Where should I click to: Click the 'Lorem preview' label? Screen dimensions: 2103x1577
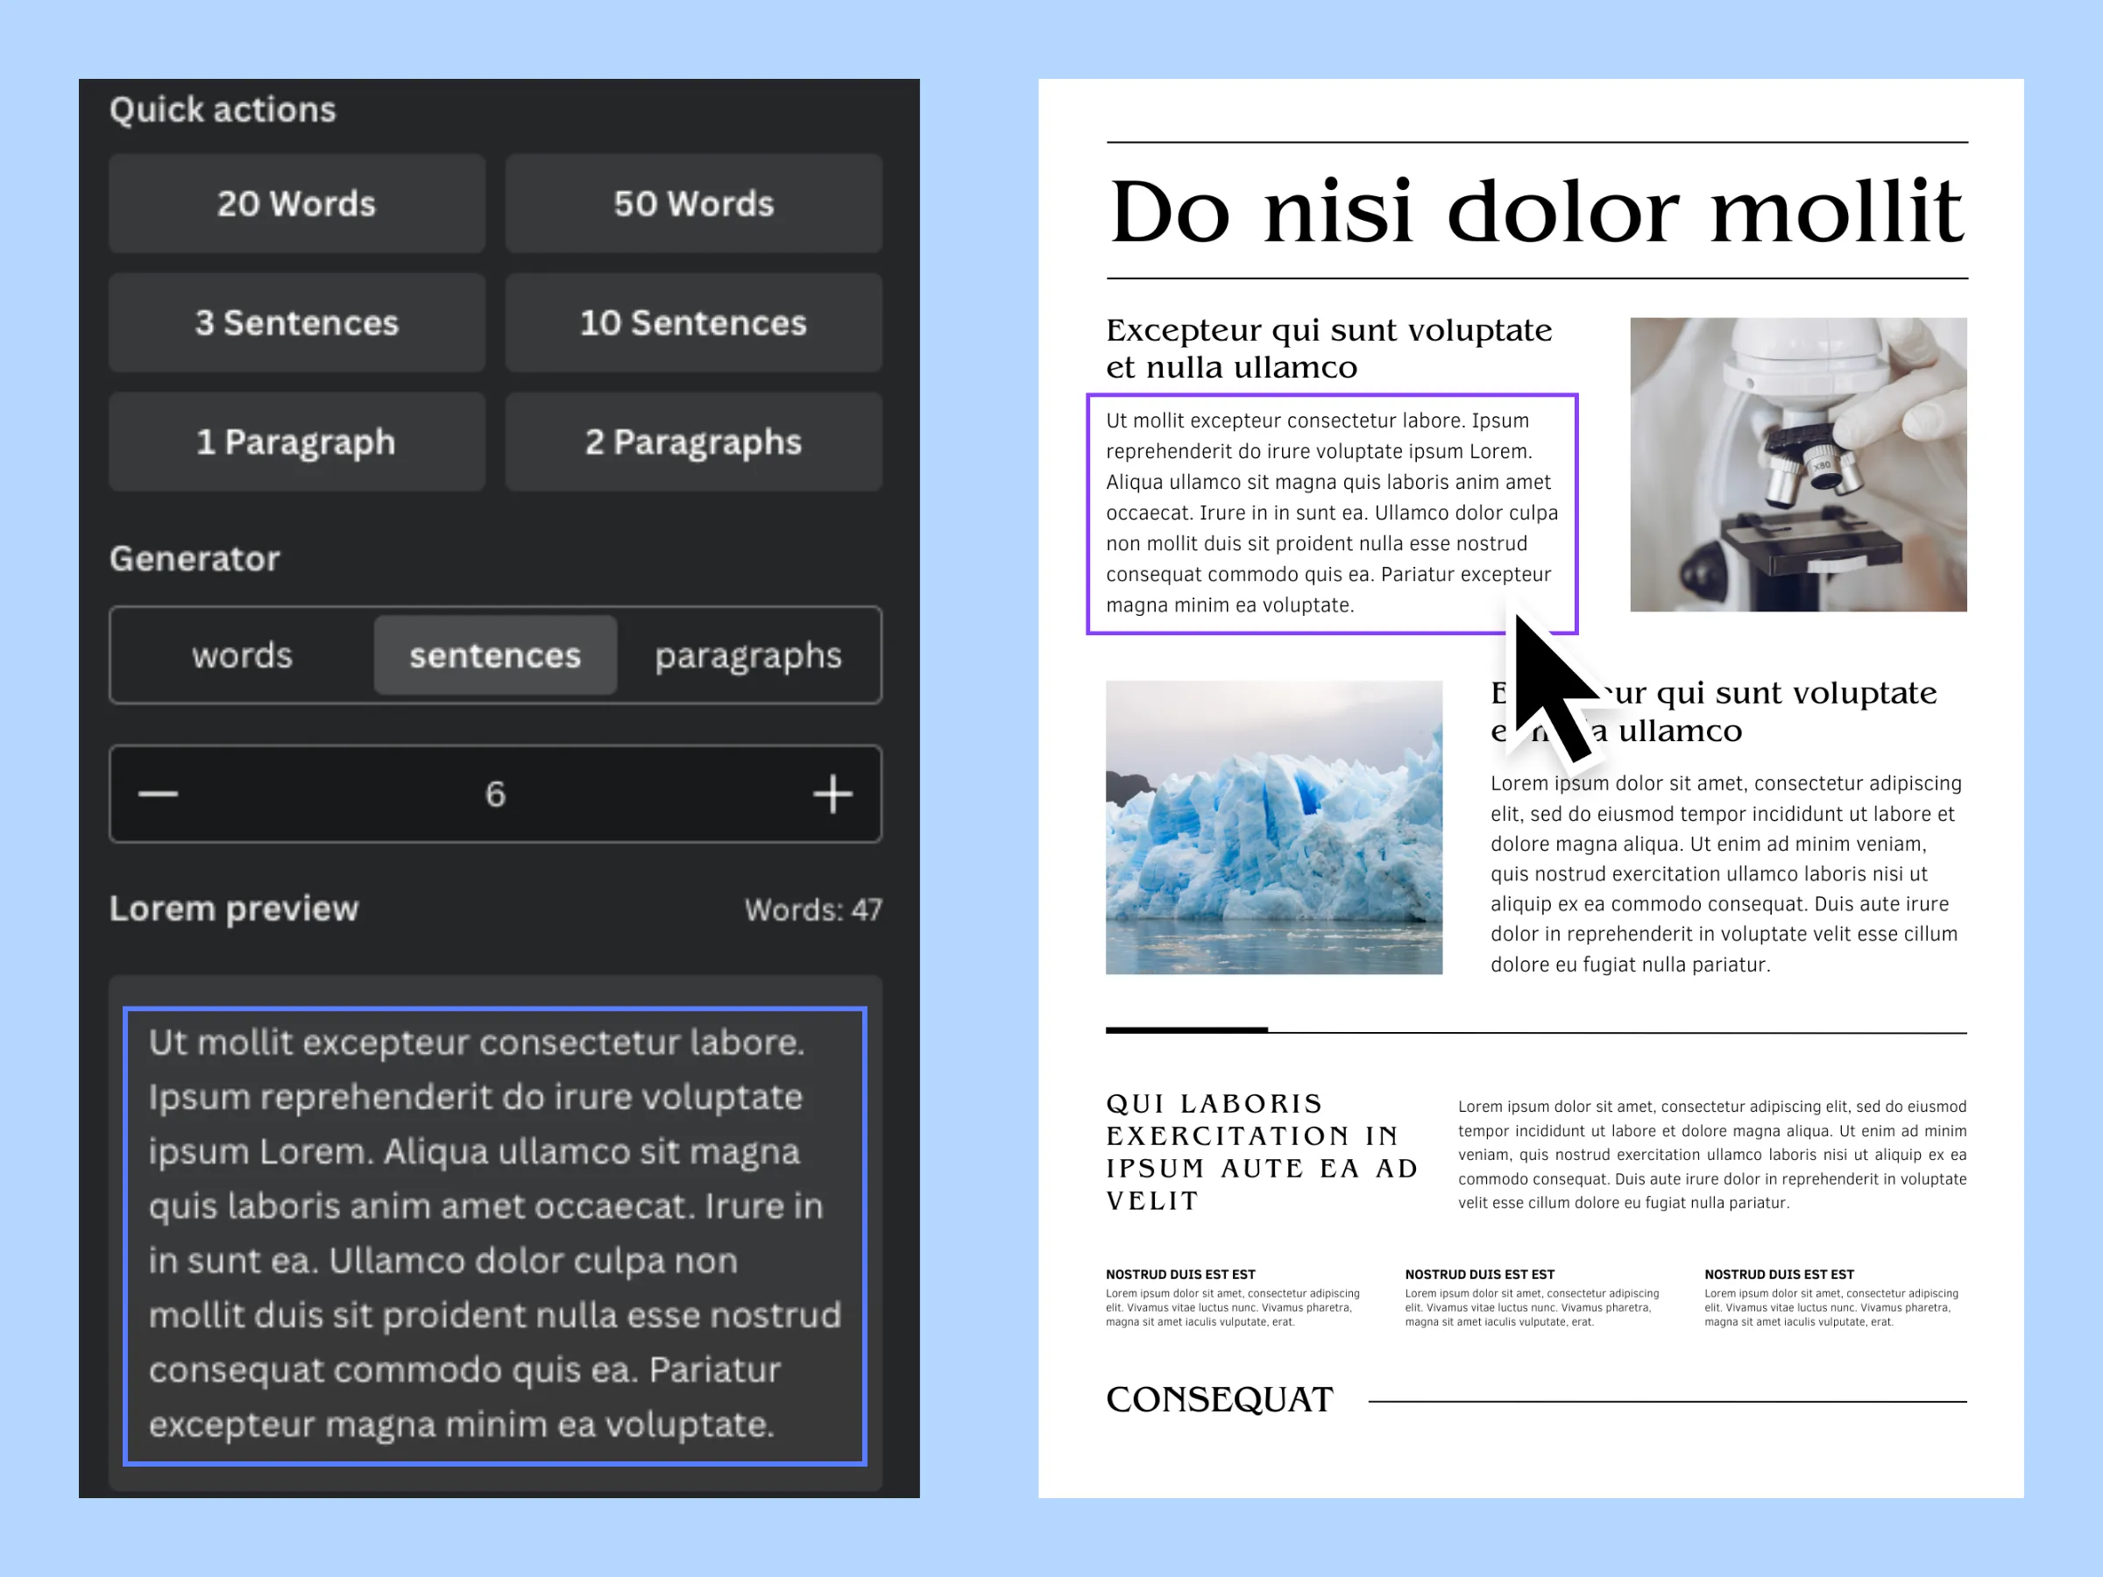click(234, 909)
